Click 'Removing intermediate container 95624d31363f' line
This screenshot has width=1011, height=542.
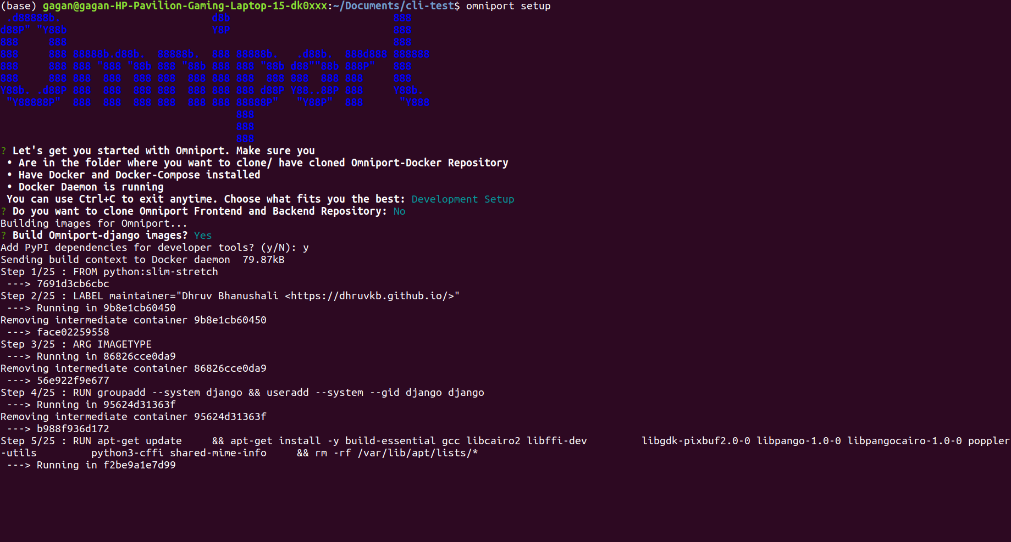tap(134, 417)
